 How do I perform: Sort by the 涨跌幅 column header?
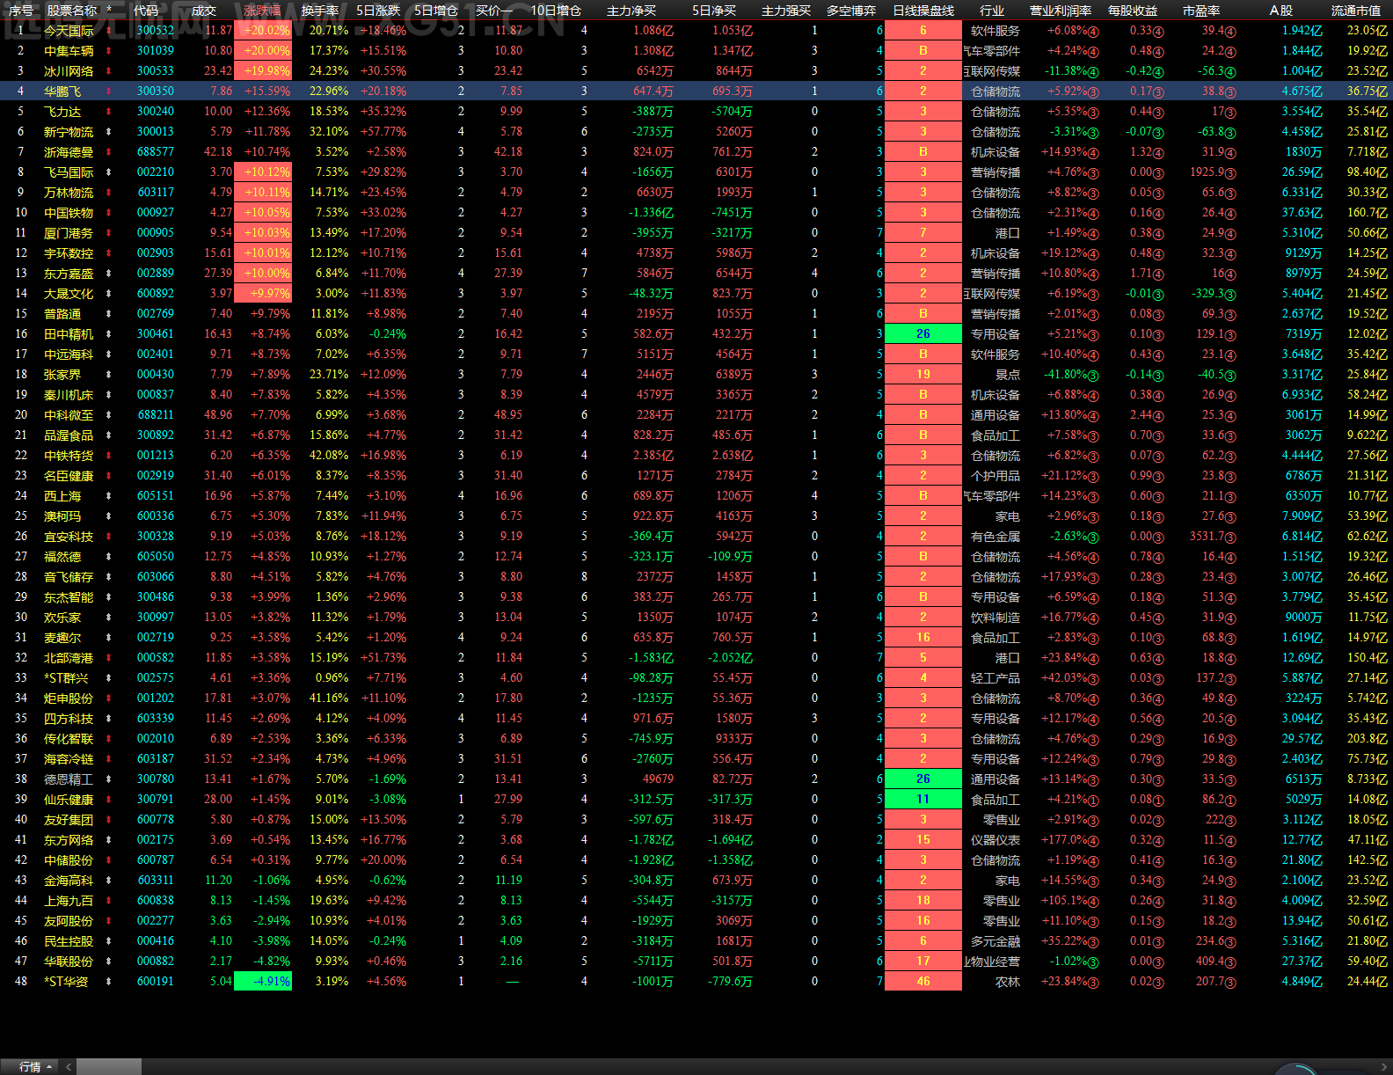[x=262, y=11]
